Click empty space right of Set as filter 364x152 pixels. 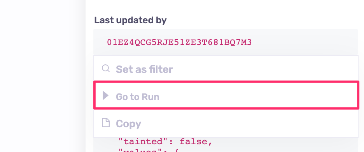point(265,69)
